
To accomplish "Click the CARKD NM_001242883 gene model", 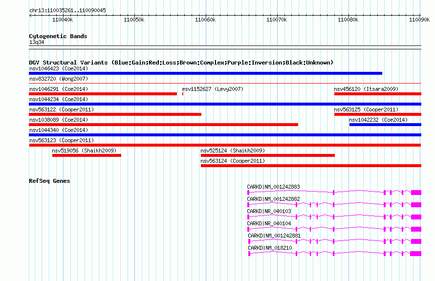I will [x=334, y=193].
